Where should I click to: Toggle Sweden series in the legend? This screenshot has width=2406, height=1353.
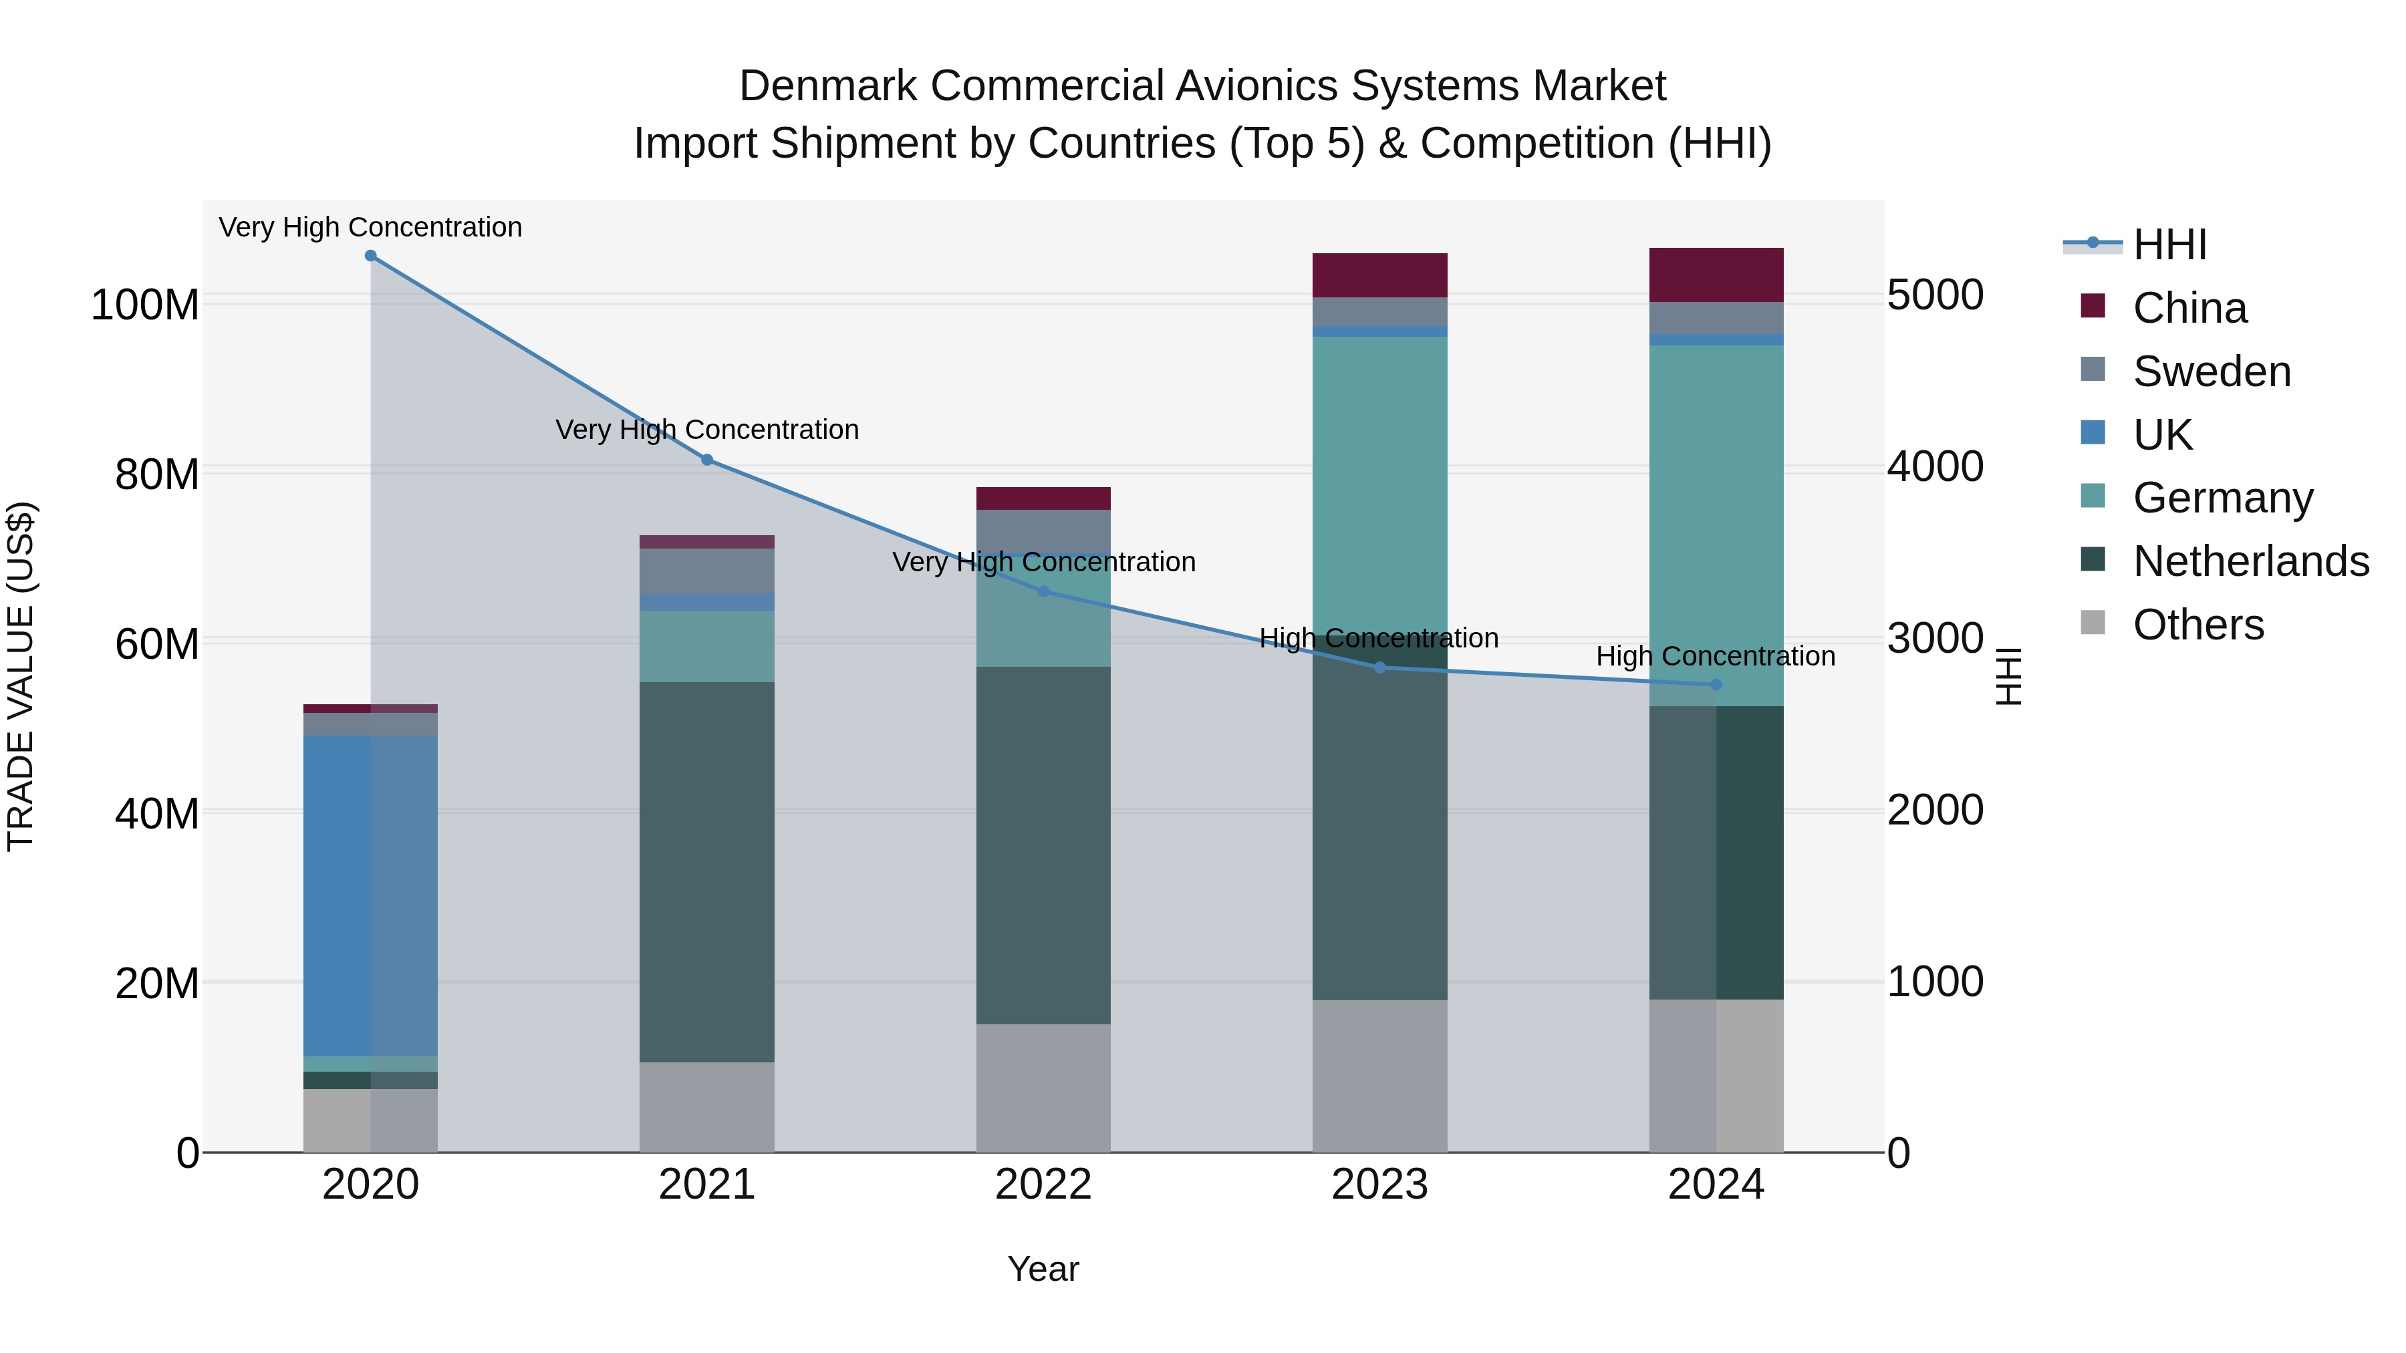tap(2185, 371)
